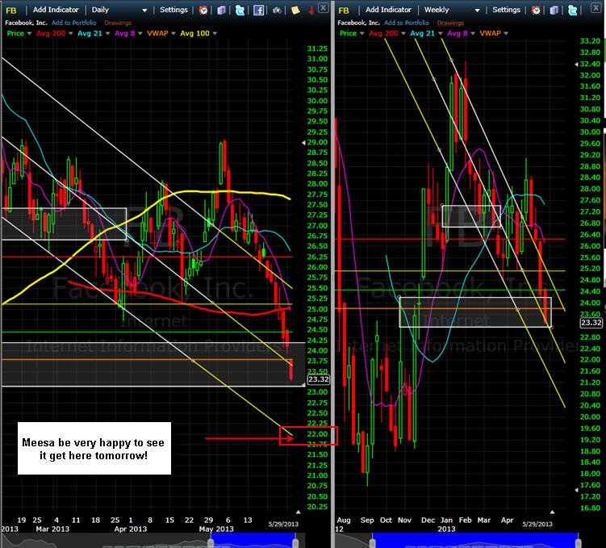The height and width of the screenshot is (548, 606).
Task: Open Settings in the Daily chart toolbar
Action: click(x=173, y=10)
